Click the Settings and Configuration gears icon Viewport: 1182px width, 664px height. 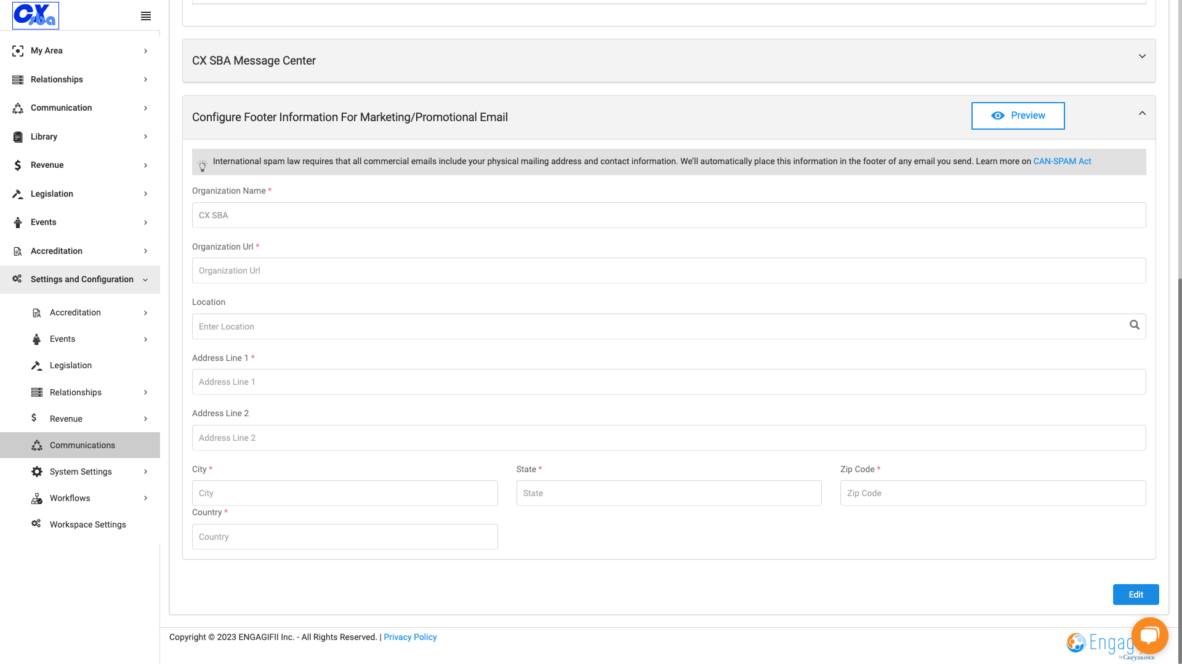[17, 279]
